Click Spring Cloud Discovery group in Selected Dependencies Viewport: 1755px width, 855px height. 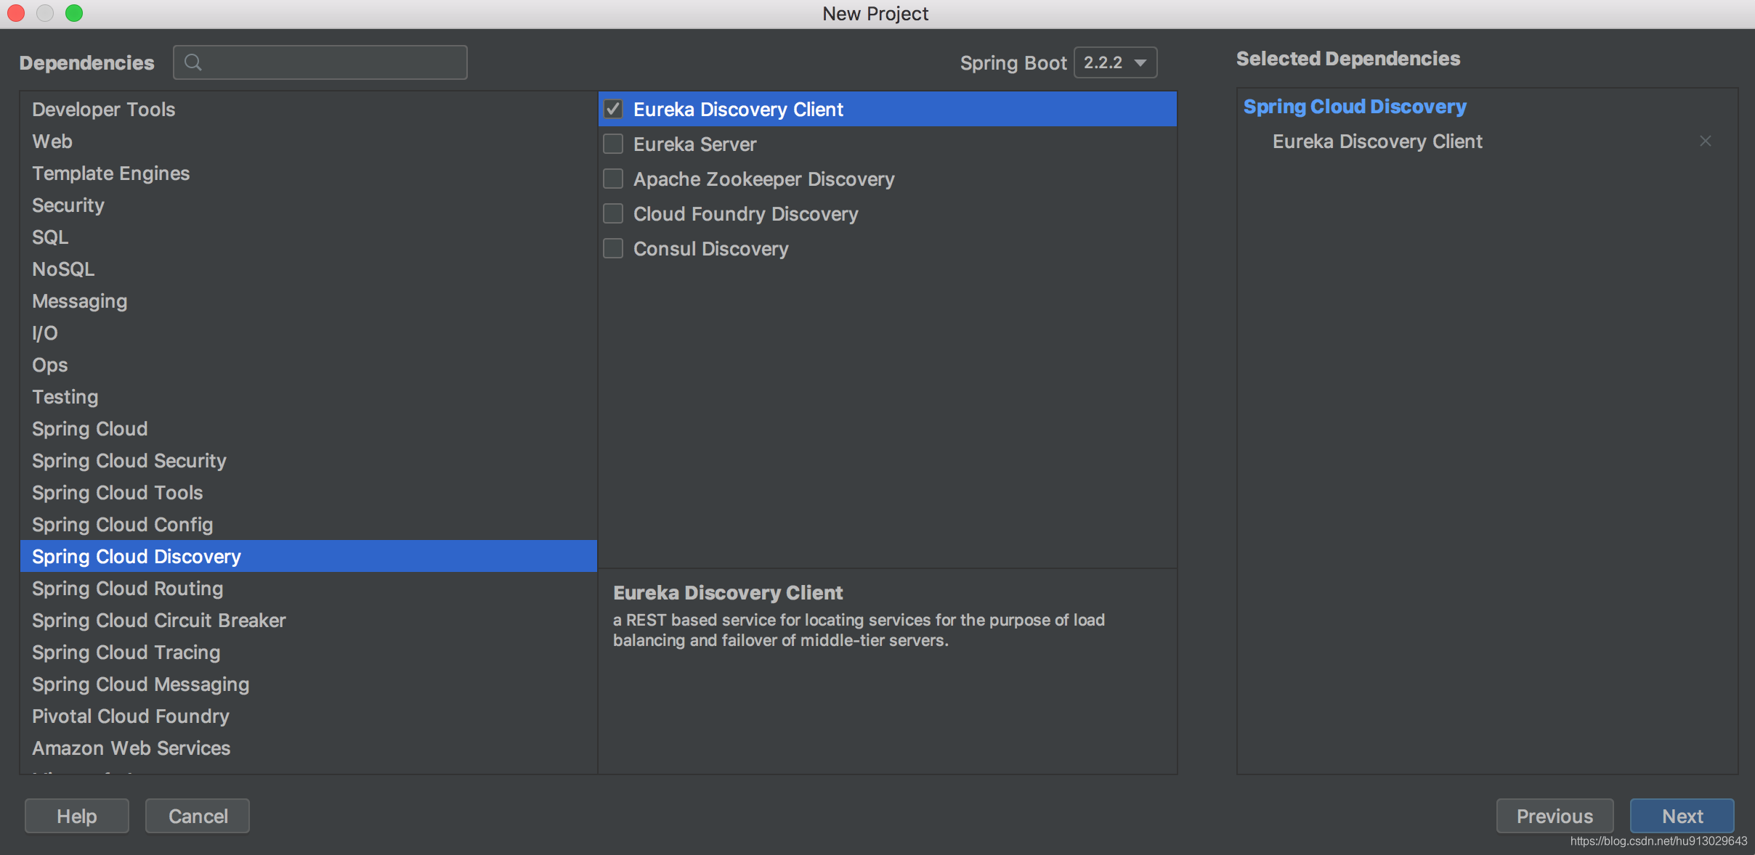tap(1355, 107)
